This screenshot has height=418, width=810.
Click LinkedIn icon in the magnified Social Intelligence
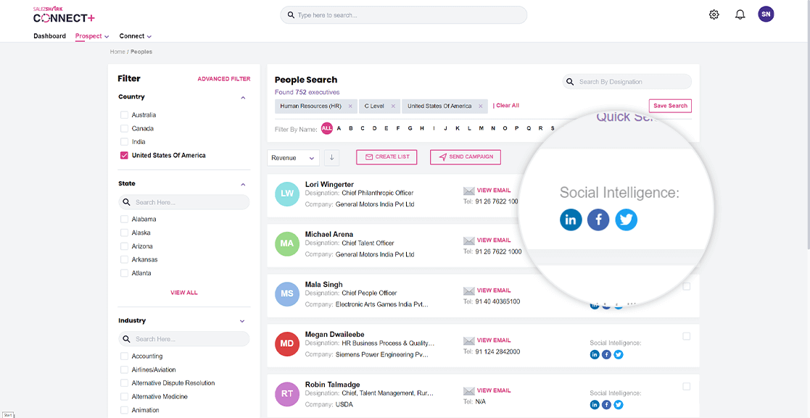coord(571,220)
